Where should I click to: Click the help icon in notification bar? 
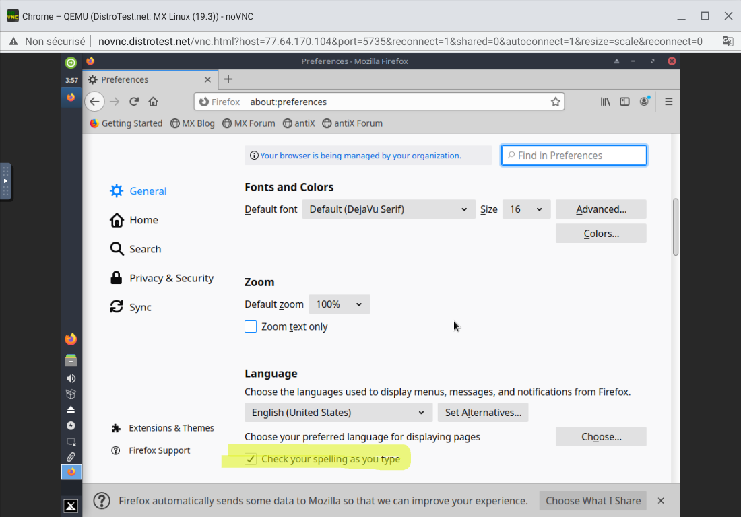click(102, 500)
